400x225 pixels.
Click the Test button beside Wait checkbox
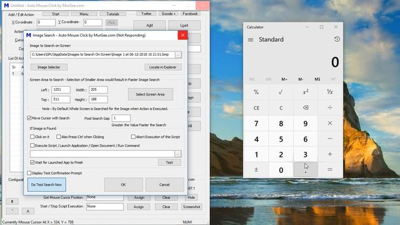click(x=169, y=162)
